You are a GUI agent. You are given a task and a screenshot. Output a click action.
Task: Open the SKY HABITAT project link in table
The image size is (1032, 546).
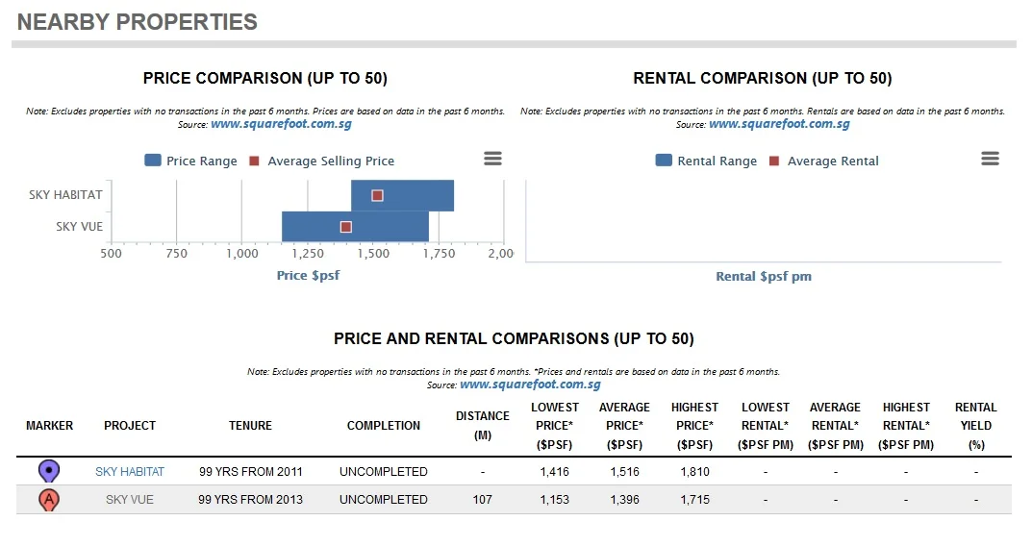(x=130, y=472)
